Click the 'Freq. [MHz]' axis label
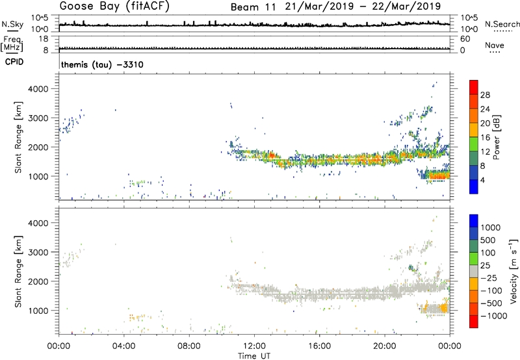The width and height of the screenshot is (520, 360). coord(12,44)
